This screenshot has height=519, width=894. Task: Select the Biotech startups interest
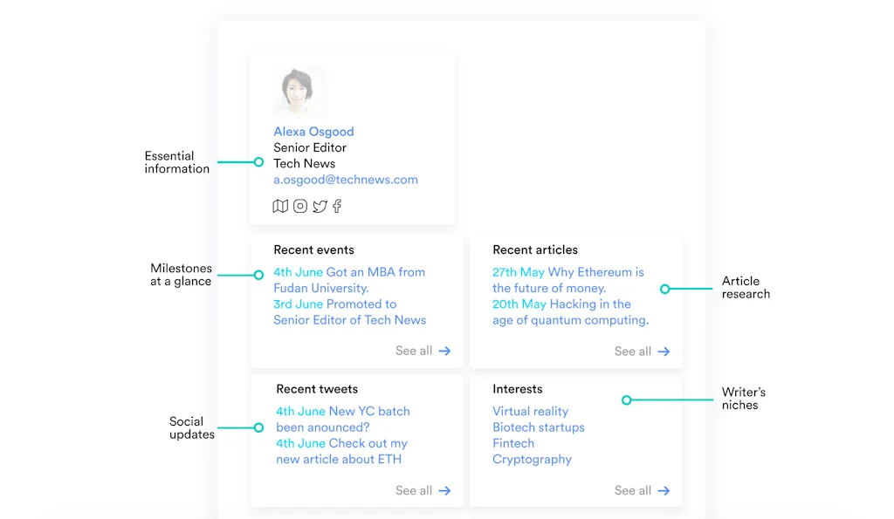click(x=538, y=427)
